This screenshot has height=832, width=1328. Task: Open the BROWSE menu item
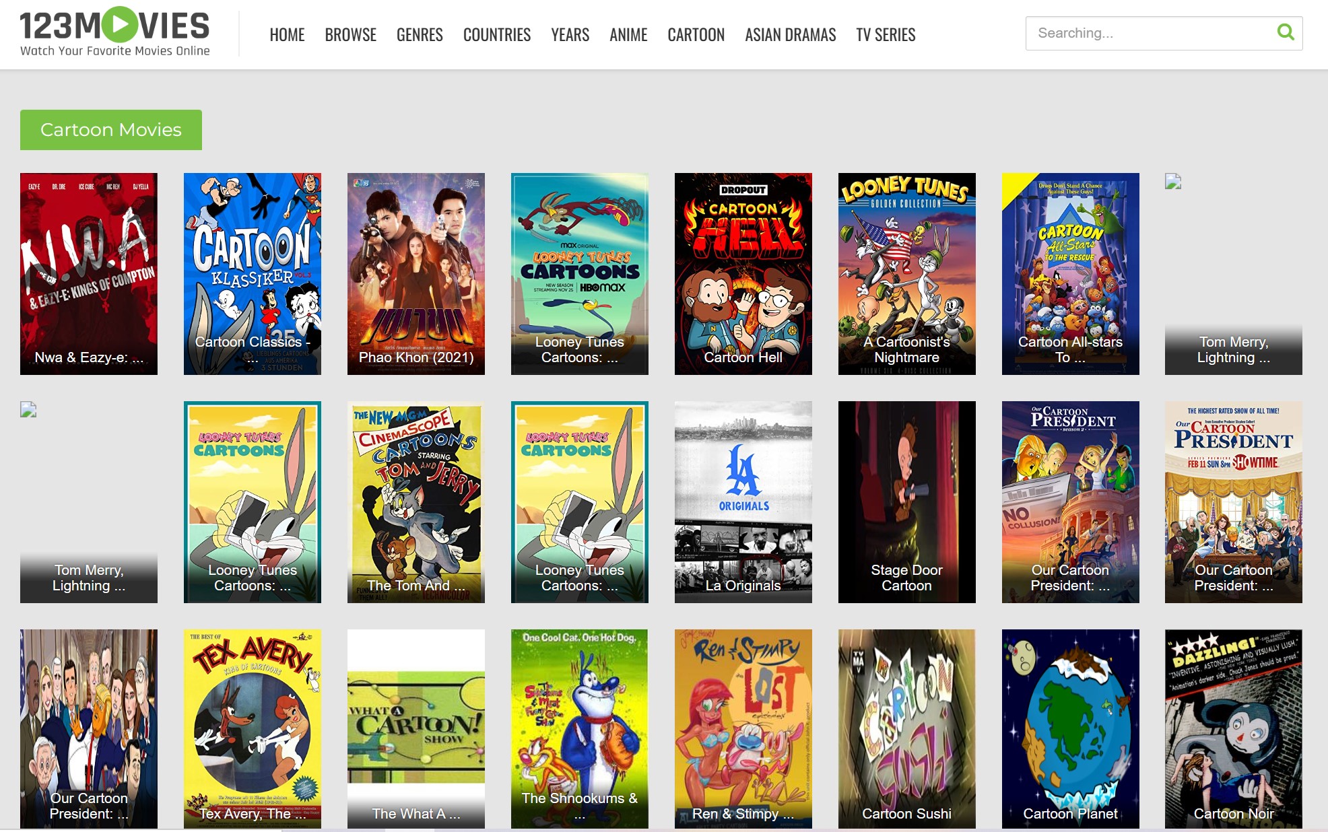coord(350,35)
